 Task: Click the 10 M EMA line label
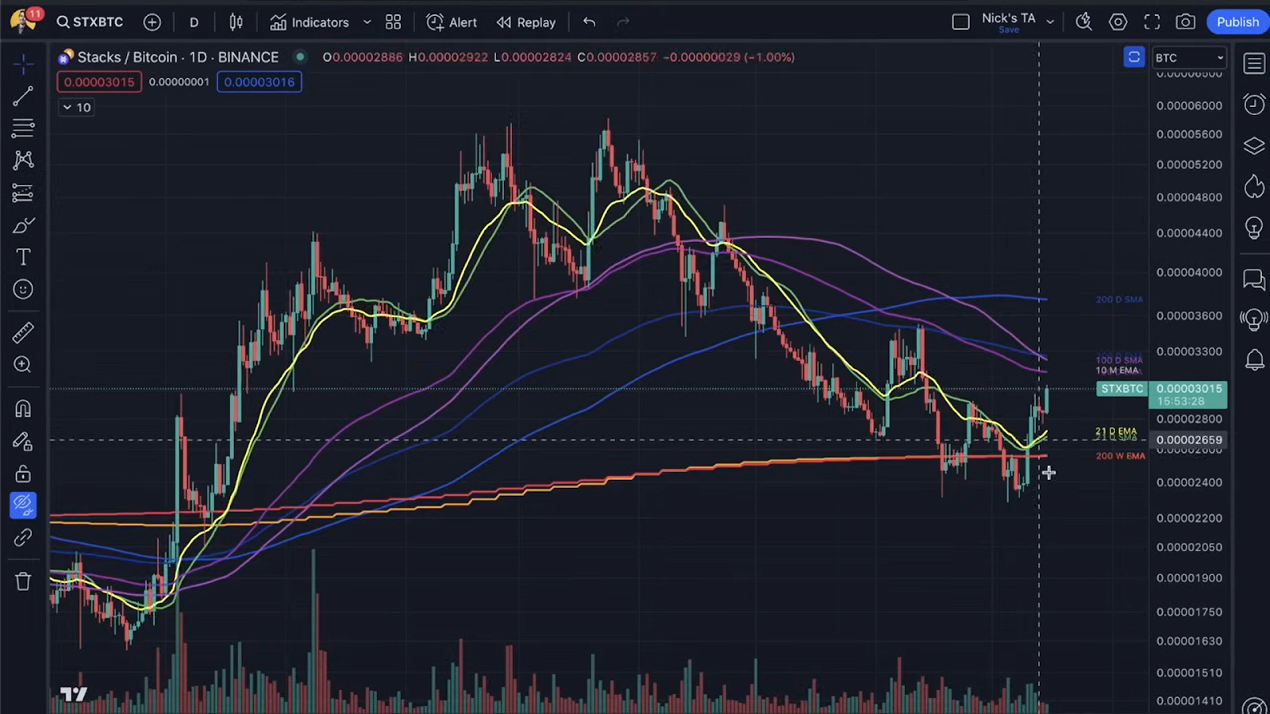[x=1118, y=370]
